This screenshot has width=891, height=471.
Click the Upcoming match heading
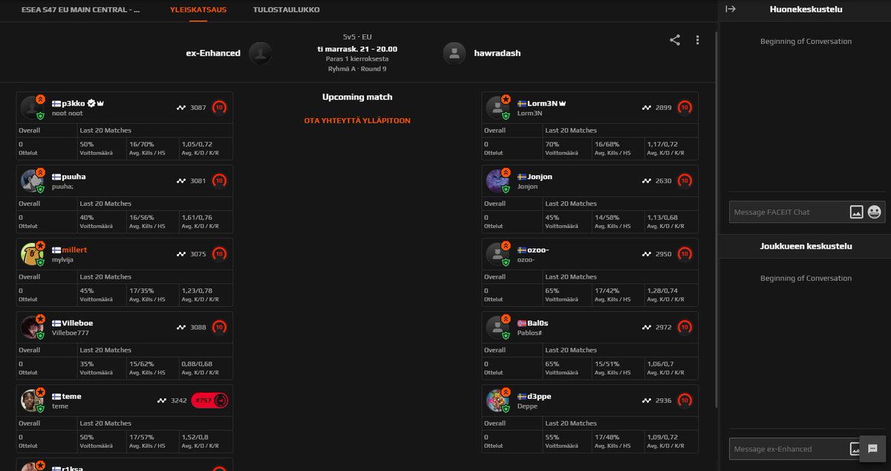coord(357,97)
